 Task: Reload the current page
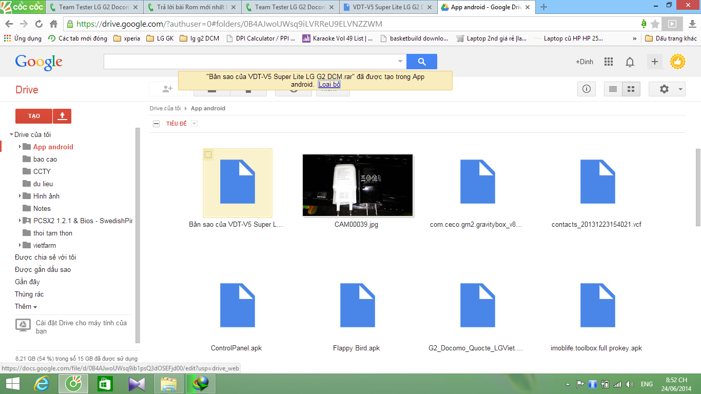(x=39, y=24)
